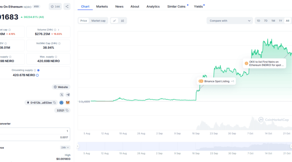Screen dimensions: 292x162
Task: Switch to candlestick chart view icon
Action: [123, 21]
